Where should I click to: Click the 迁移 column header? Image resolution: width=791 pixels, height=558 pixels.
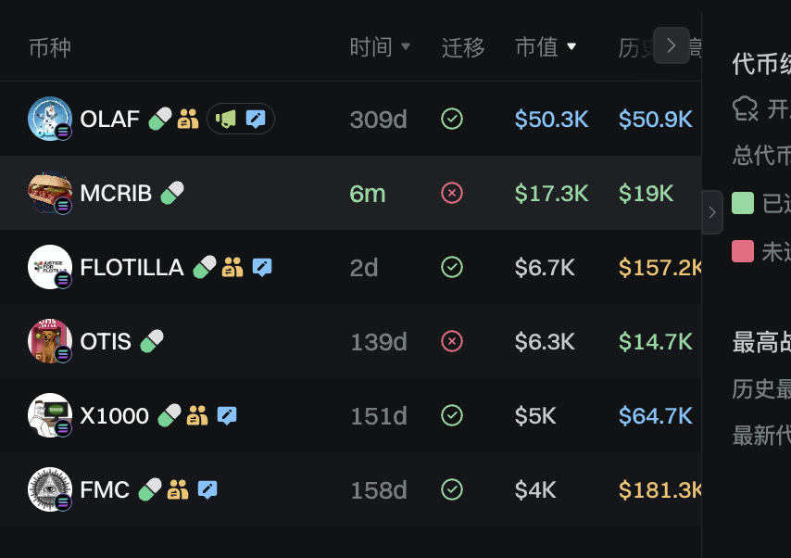coord(463,46)
